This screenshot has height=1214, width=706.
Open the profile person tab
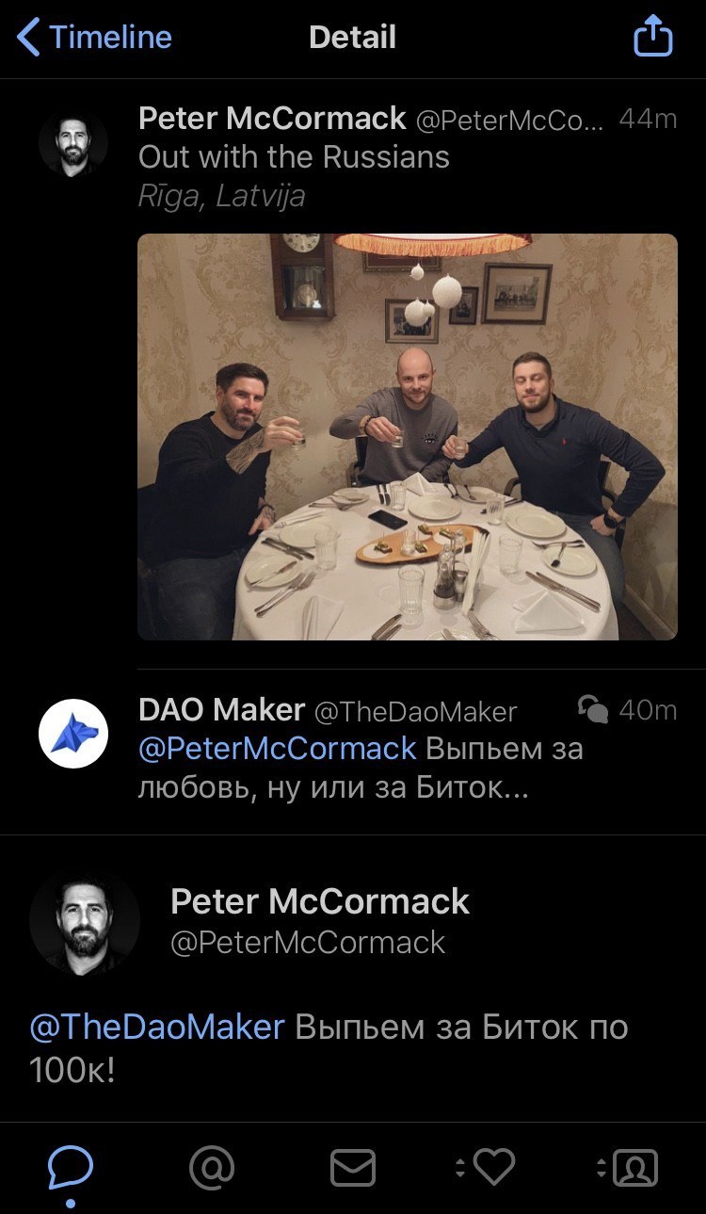click(x=635, y=1168)
